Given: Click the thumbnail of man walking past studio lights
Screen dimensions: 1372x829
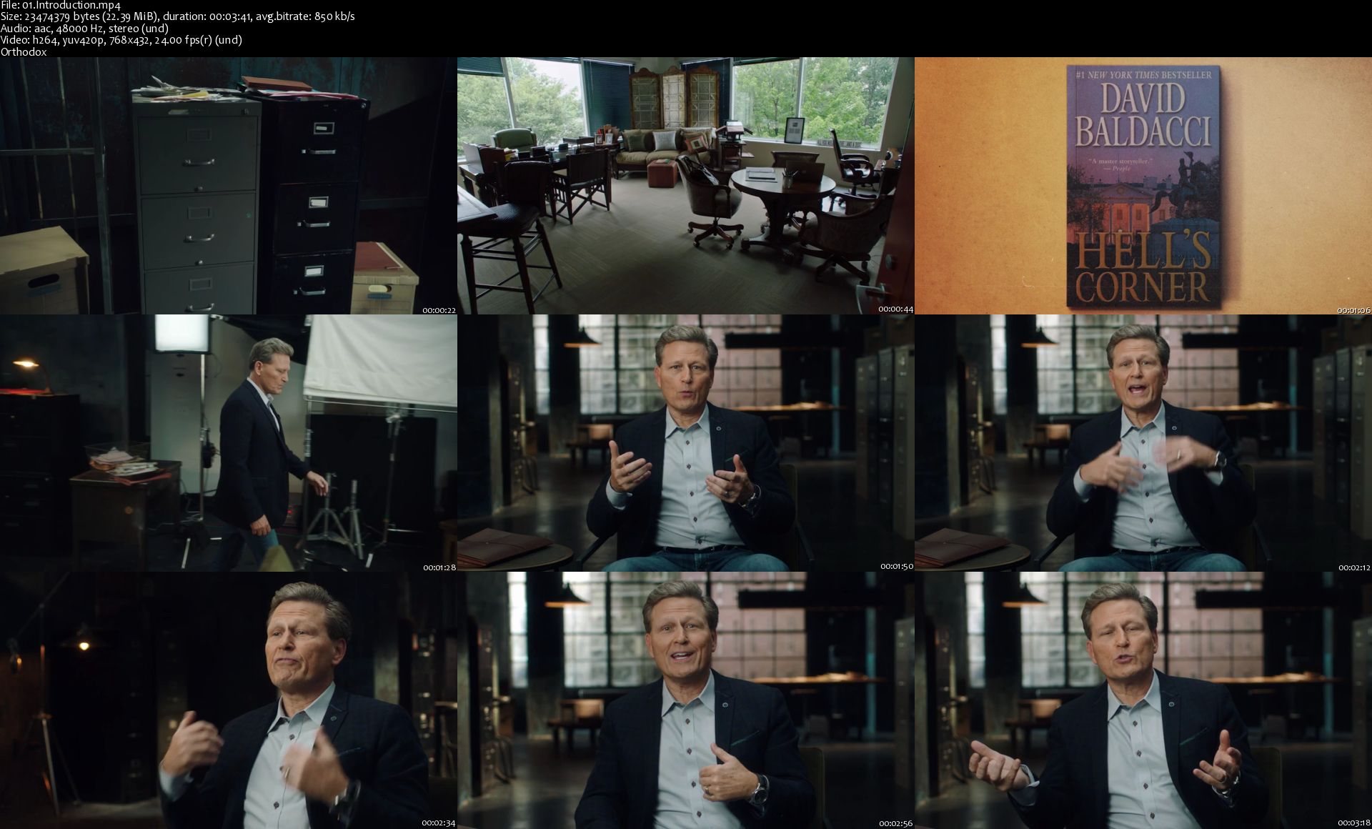Looking at the screenshot, I should (229, 443).
